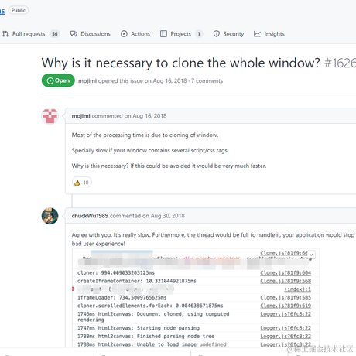This screenshot has width=356, height=356.
Task: Click the Public repository visibility badge
Action: point(19,10)
